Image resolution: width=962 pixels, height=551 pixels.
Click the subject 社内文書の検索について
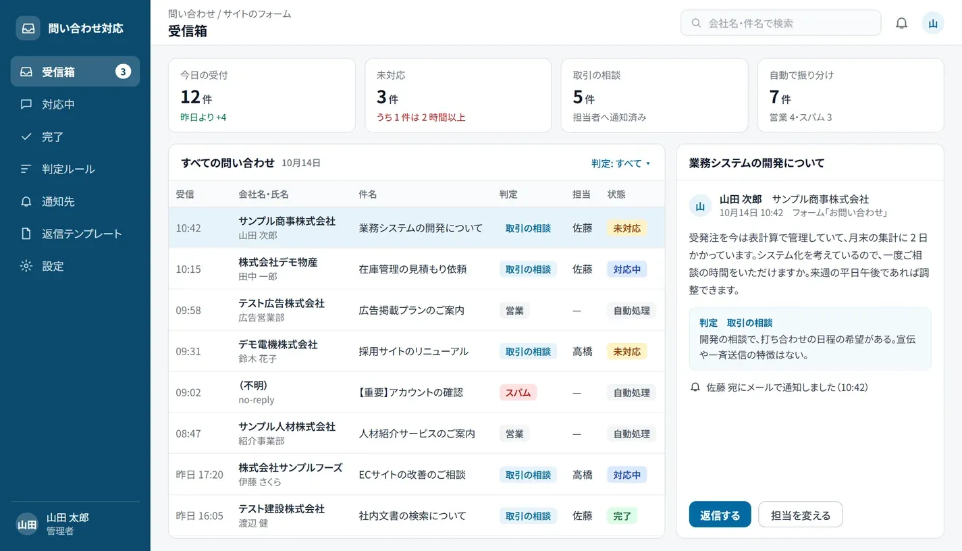pos(412,517)
